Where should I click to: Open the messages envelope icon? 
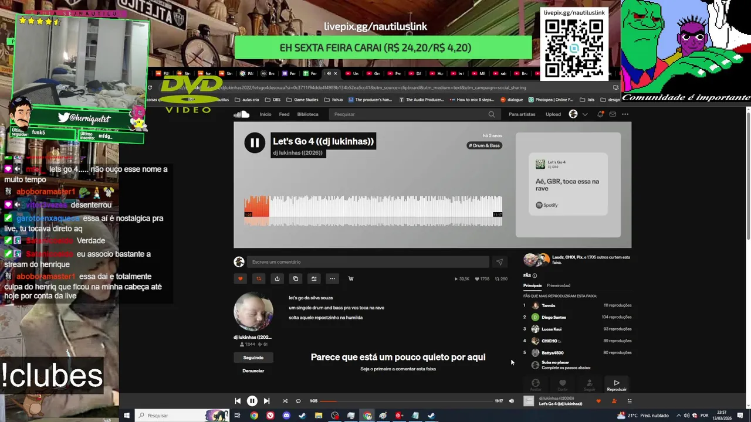click(x=613, y=114)
